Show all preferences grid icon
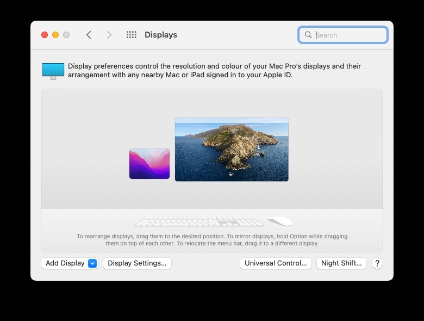 [x=132, y=35]
